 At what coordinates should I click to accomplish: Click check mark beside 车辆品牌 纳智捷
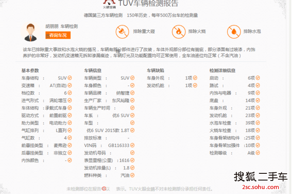pos(132,93)
